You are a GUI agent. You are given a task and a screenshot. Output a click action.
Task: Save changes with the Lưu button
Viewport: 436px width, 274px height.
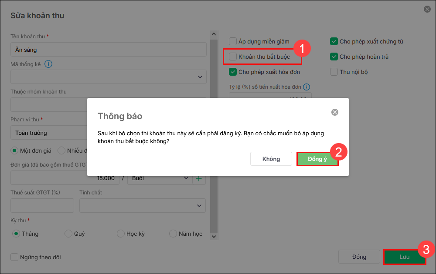point(404,257)
